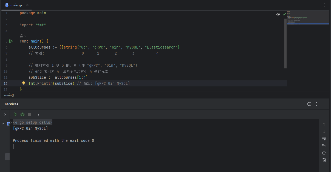This screenshot has height=172, width=331.
Task: Open the editor tab options kebab menu
Action: (x=324, y=5)
